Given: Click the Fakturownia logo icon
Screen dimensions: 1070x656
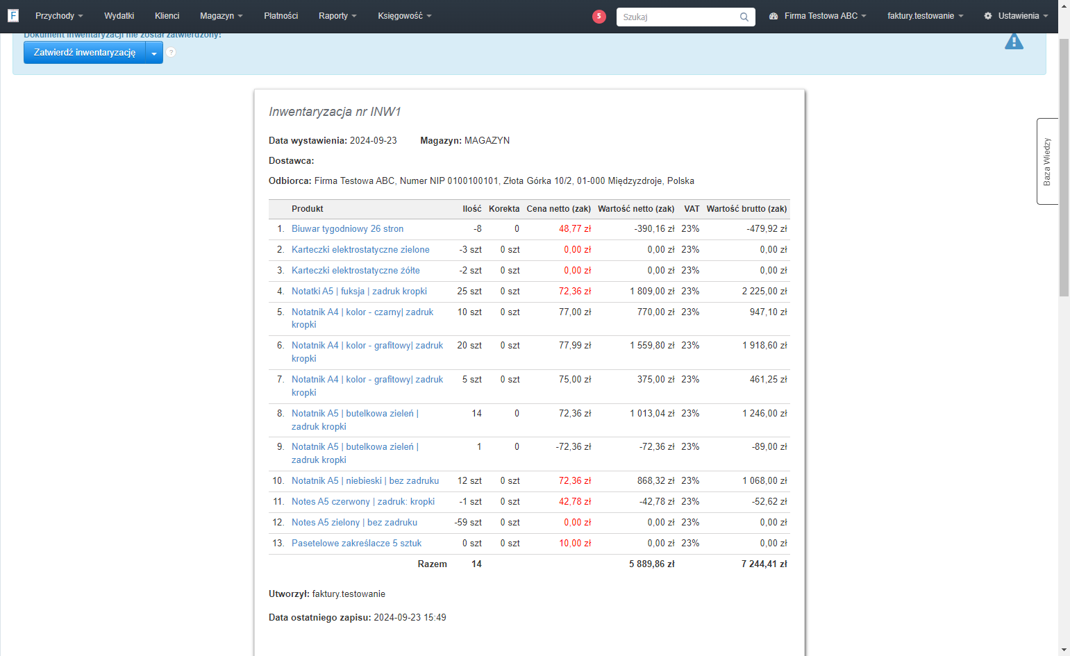Looking at the screenshot, I should pyautogui.click(x=12, y=15).
